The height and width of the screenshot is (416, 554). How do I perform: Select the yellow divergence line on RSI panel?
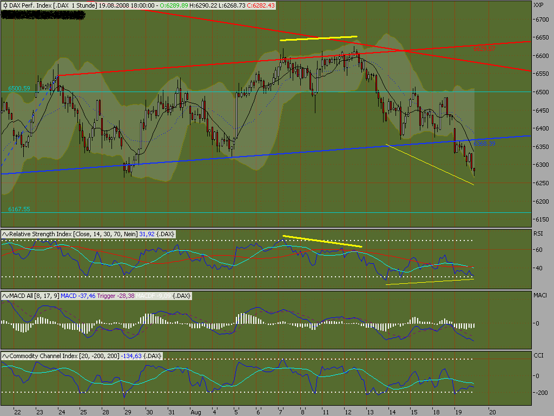click(x=322, y=241)
